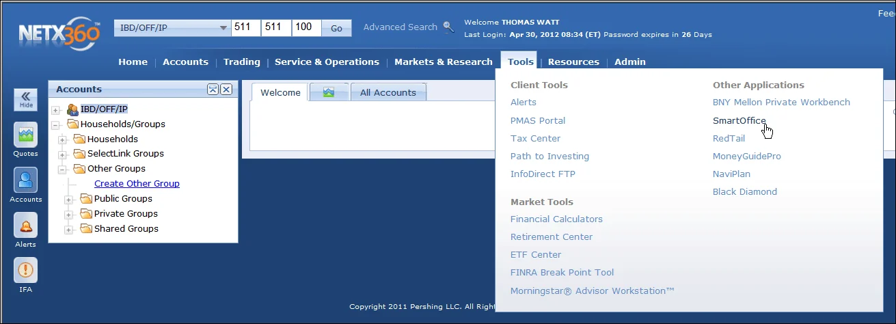Expand the Private Groups tree node
The width and height of the screenshot is (896, 324).
69,215
